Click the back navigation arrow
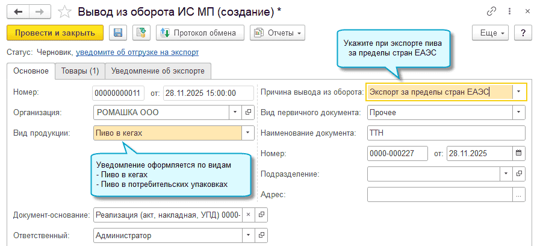Screen dimensions: 543x246 [x=18, y=11]
